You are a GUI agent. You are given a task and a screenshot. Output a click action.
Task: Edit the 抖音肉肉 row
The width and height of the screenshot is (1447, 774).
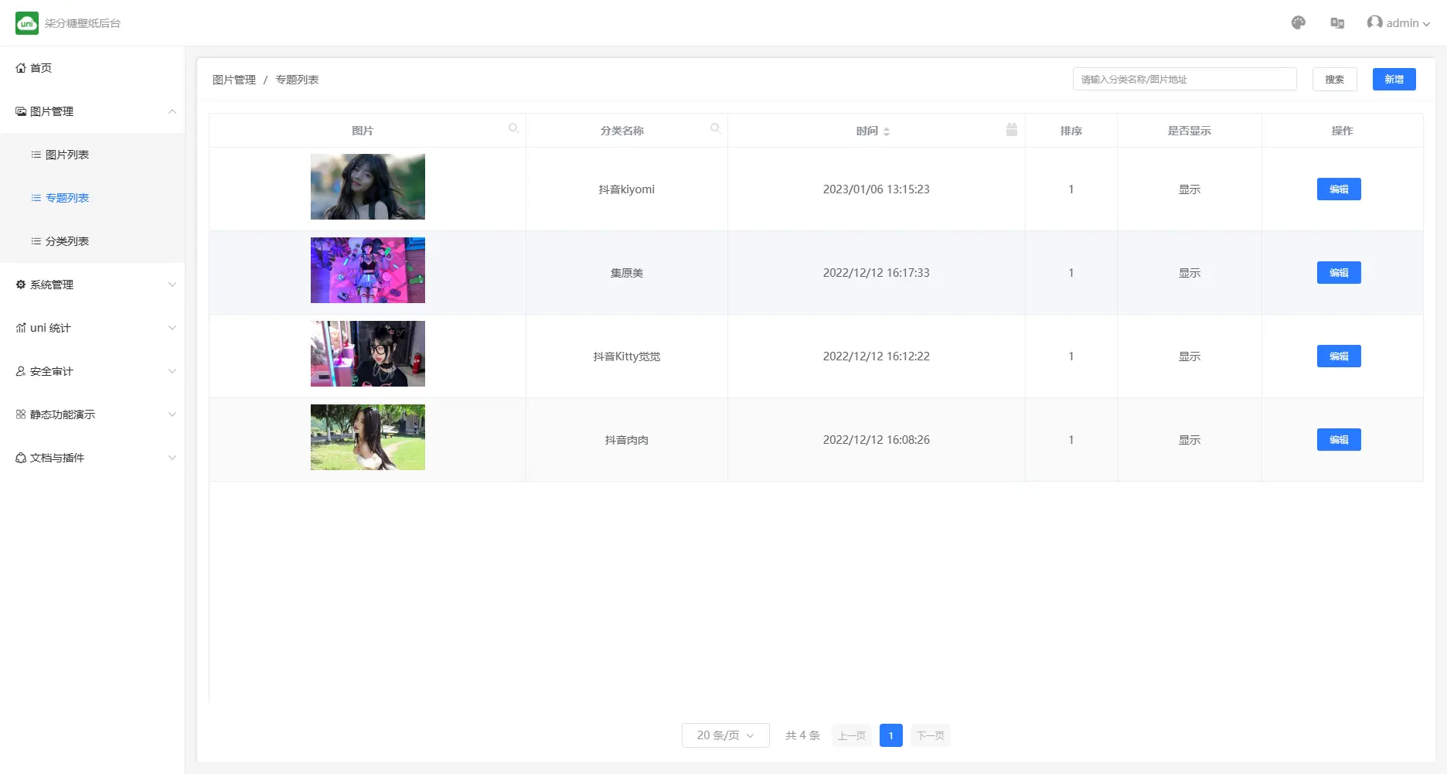coord(1339,440)
